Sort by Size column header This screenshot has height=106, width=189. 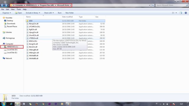pyautogui.click(x=97, y=17)
